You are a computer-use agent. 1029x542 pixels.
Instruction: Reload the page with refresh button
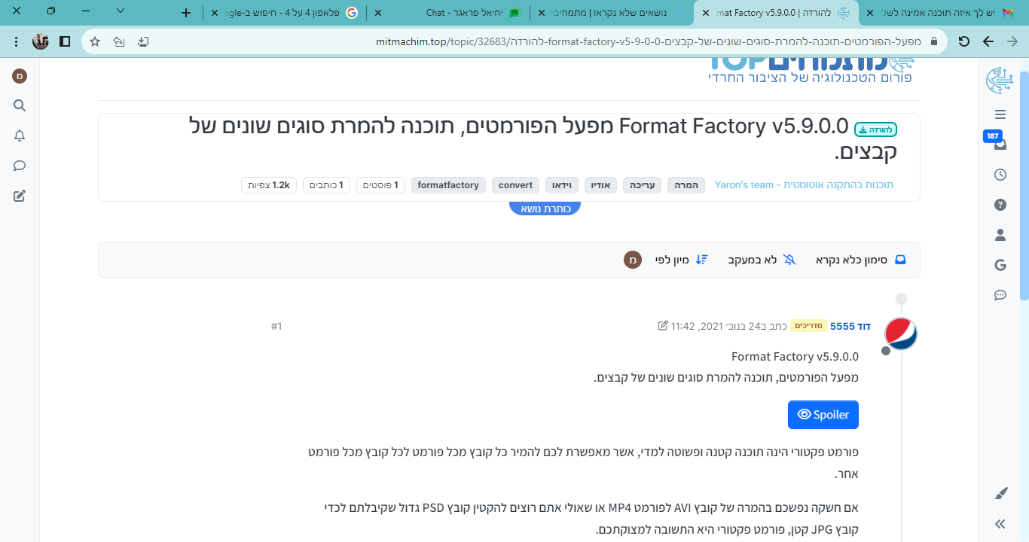tap(963, 41)
